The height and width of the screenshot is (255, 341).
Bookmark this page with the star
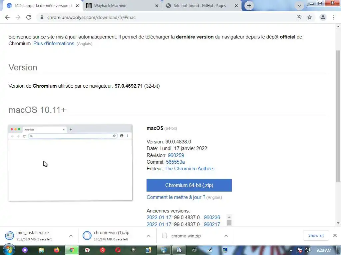point(310,17)
